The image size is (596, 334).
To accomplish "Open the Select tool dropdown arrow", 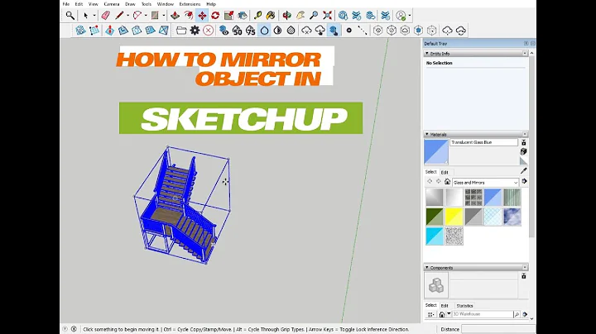I will (x=94, y=16).
